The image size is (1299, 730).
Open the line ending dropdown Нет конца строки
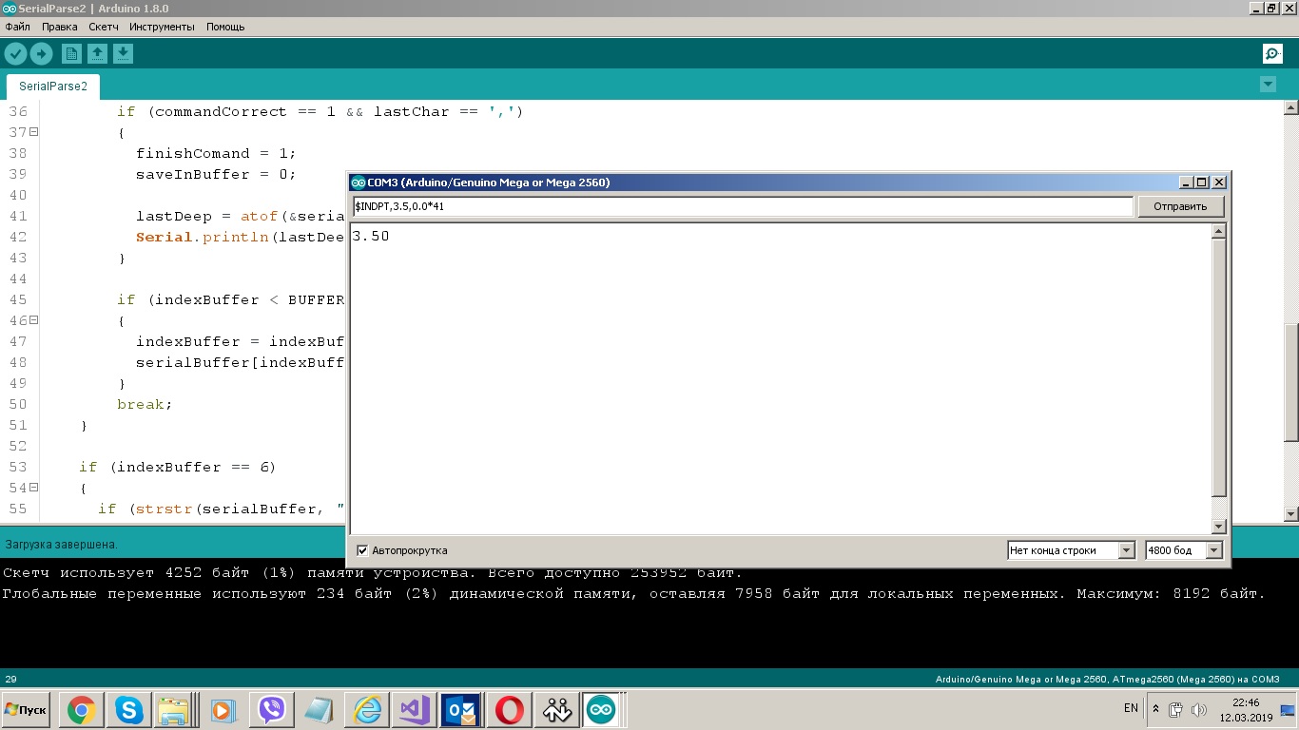(x=1071, y=550)
